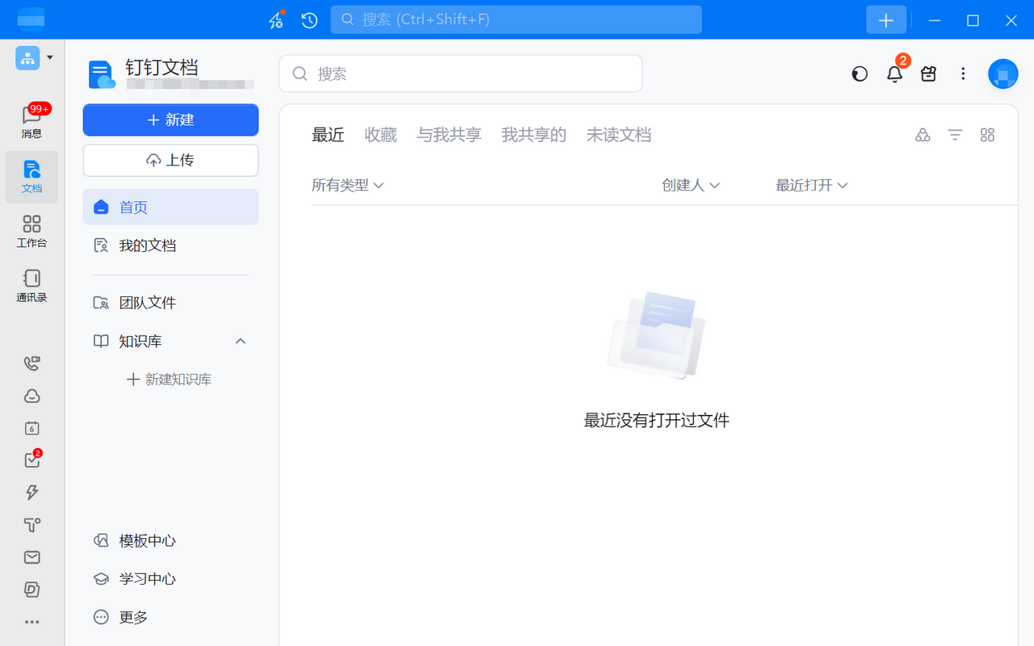Switch to the 收藏 favorites tab
This screenshot has width=1034, height=646.
click(380, 135)
